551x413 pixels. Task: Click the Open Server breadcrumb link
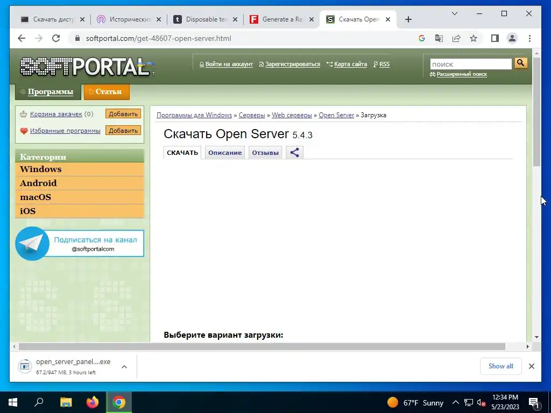coord(336,115)
